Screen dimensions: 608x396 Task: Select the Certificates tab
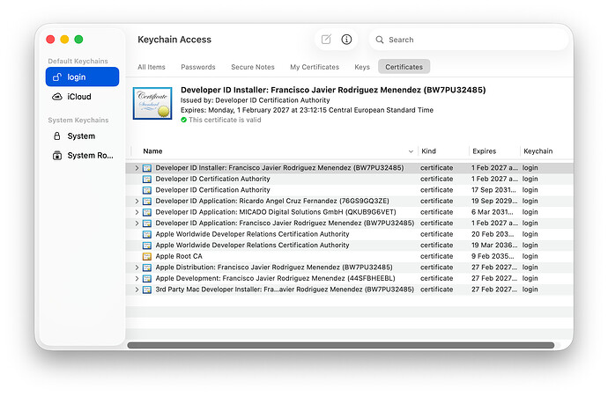pyautogui.click(x=404, y=67)
